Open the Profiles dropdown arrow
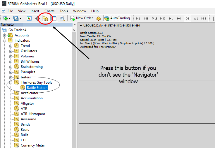 point(20,18)
